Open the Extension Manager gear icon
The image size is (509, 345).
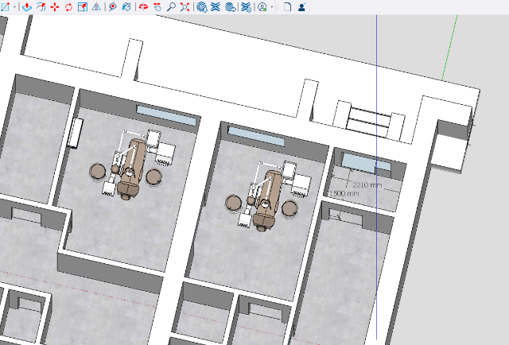pos(245,7)
